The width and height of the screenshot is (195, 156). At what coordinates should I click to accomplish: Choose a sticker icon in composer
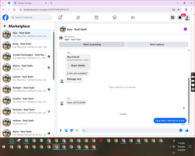pyautogui.click(x=72, y=130)
